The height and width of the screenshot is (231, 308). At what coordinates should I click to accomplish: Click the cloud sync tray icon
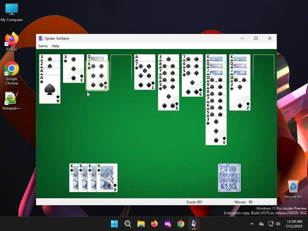click(261, 224)
